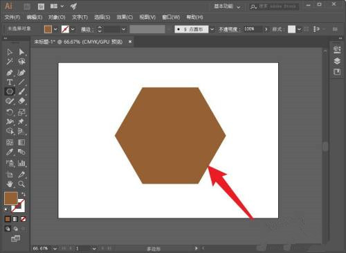
Task: Close the 未标题-1 document tab
Action: (x=130, y=42)
